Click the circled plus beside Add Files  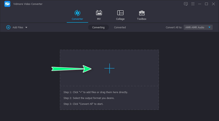point(8,27)
